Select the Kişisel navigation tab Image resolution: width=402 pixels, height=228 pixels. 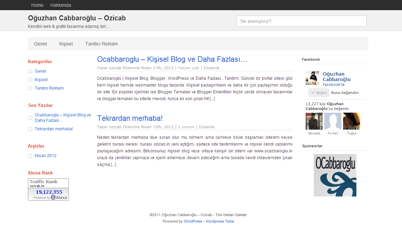click(x=66, y=44)
